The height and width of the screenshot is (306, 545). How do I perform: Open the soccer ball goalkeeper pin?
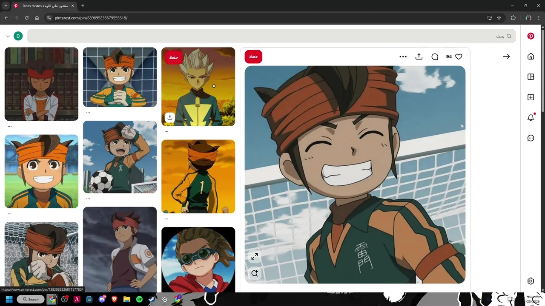pyautogui.click(x=120, y=157)
